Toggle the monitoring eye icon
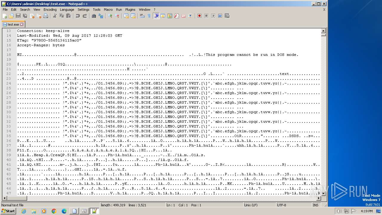 coord(190,16)
